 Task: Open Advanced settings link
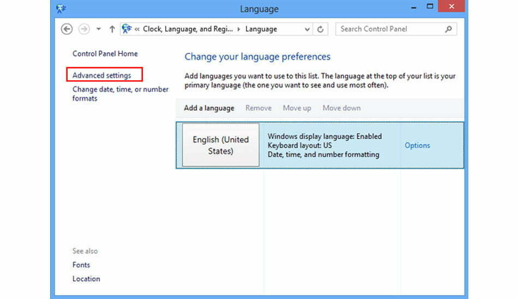pyautogui.click(x=102, y=75)
